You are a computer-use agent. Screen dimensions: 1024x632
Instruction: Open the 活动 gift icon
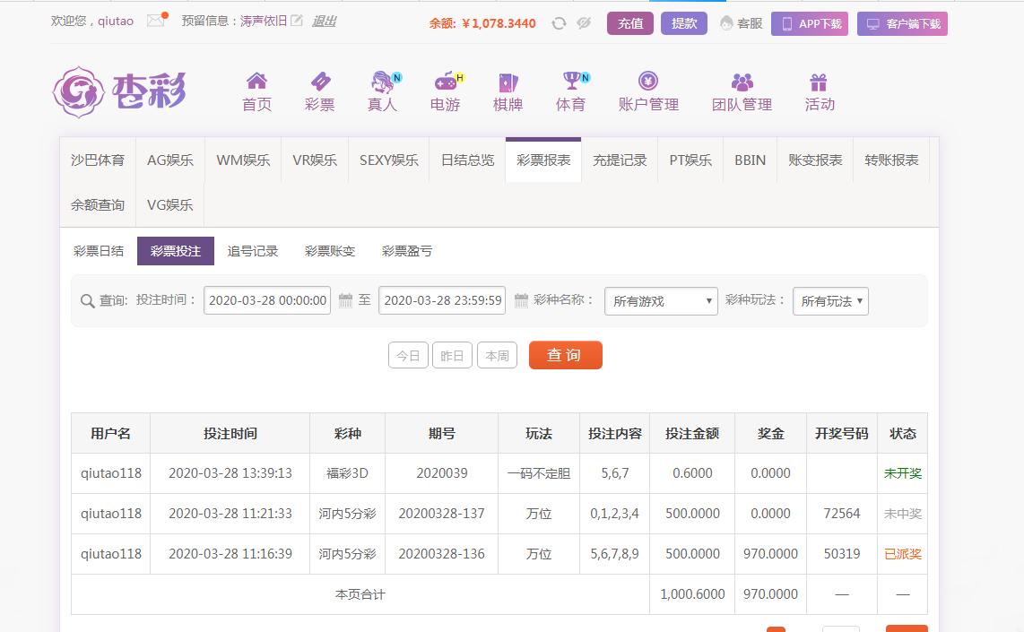coord(819,82)
